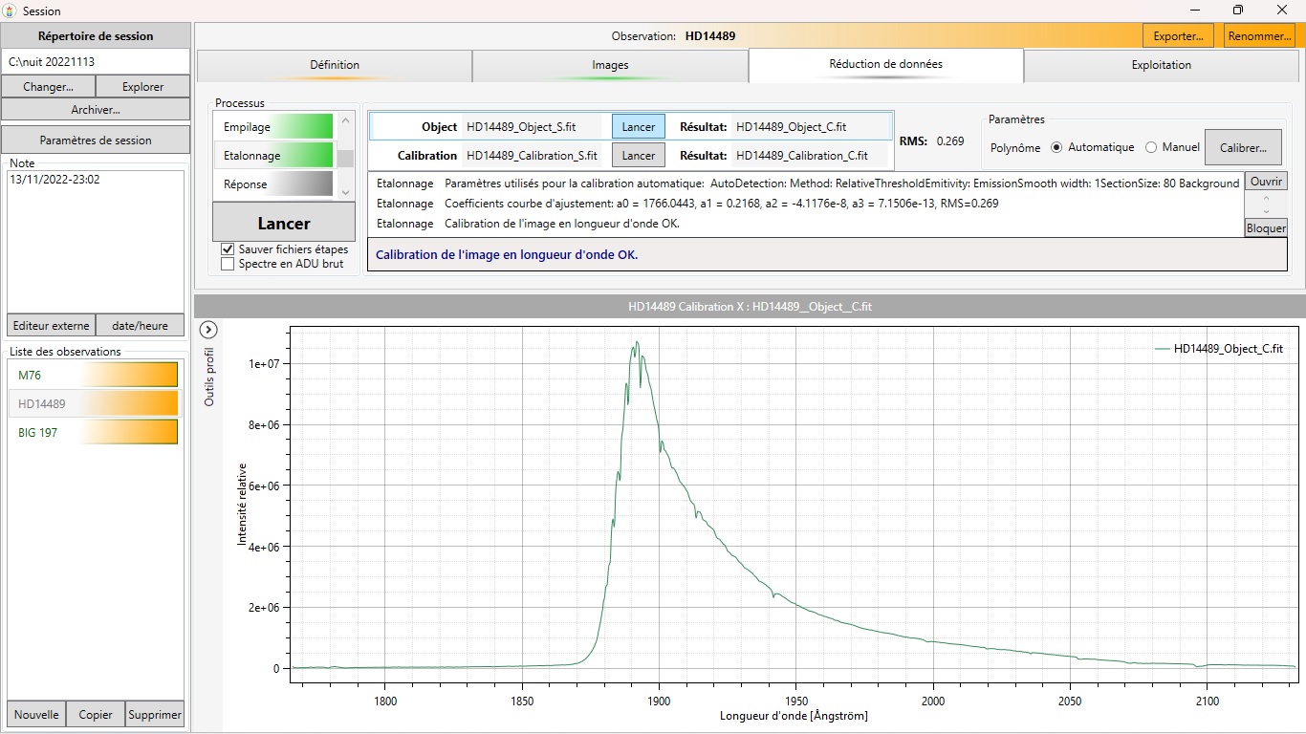Click the log scroll-up arrow below Ouvrir

1266,199
